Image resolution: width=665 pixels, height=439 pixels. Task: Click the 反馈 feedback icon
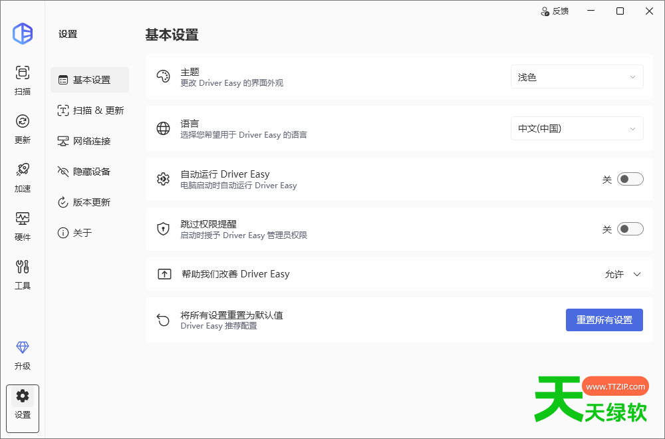point(545,11)
